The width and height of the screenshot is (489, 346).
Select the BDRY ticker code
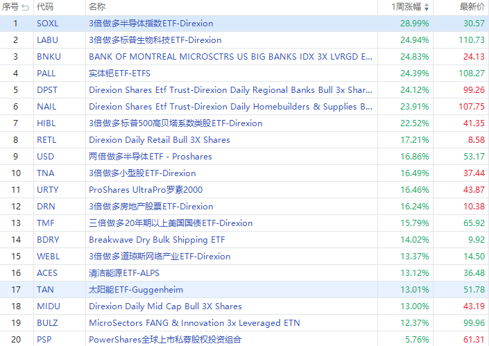point(48,240)
